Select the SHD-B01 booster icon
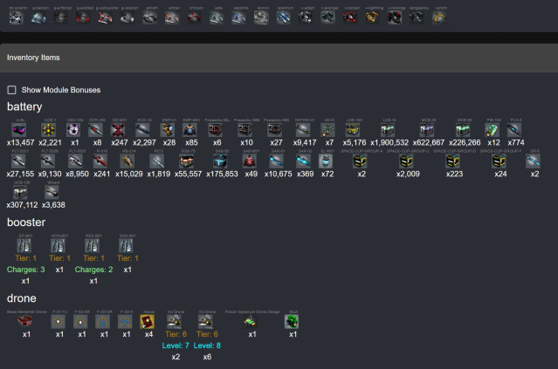This screenshot has height=369, width=558. coord(127,248)
